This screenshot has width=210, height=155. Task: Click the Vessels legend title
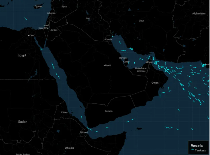(x=197, y=146)
